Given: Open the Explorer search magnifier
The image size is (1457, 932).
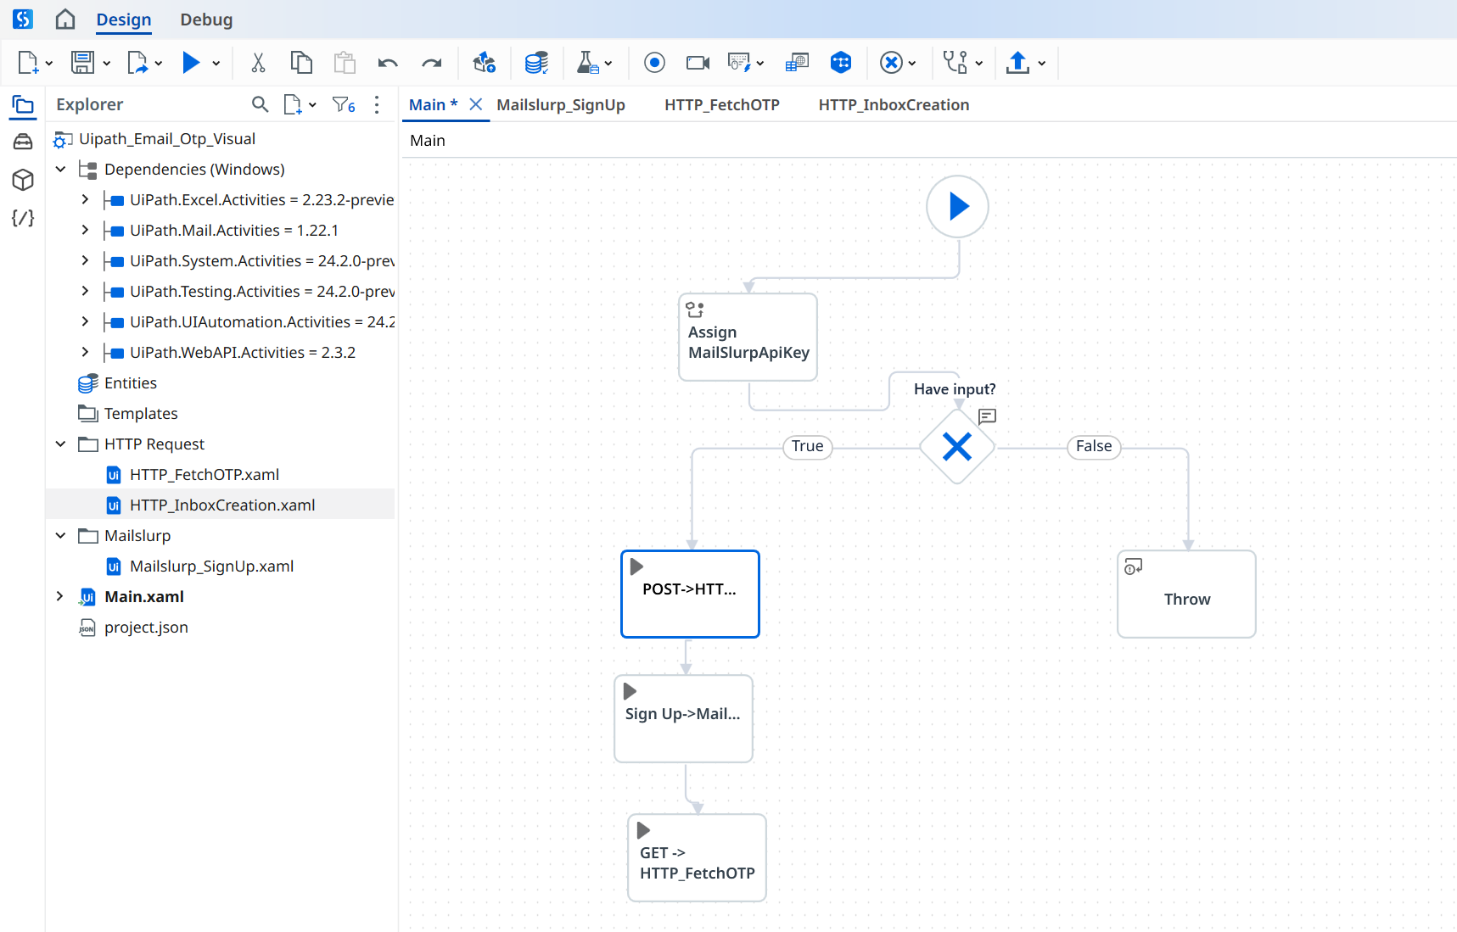Looking at the screenshot, I should [260, 104].
